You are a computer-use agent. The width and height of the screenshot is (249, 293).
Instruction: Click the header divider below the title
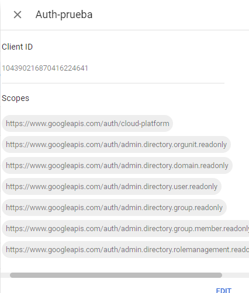coord(124,30)
